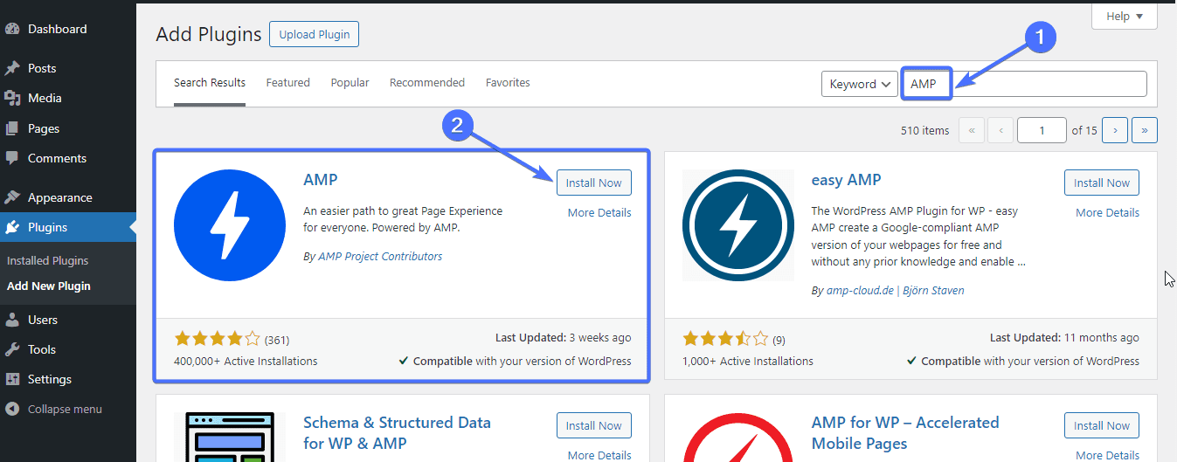Open amp-cloud.de | Björn Staven author link
The height and width of the screenshot is (462, 1177).
click(896, 290)
